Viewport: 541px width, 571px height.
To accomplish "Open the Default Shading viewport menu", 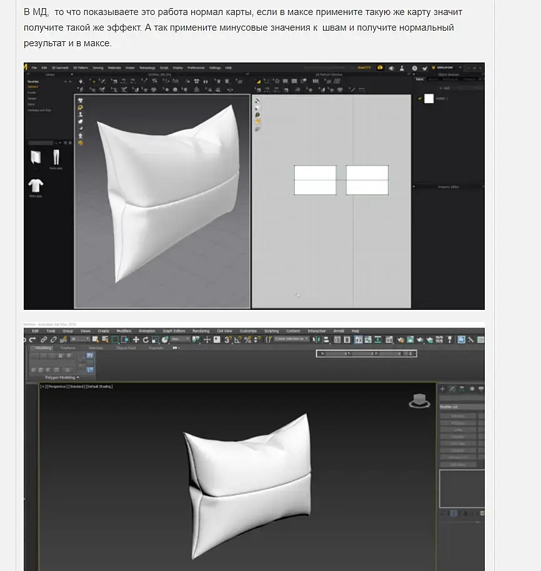I will click(x=99, y=387).
